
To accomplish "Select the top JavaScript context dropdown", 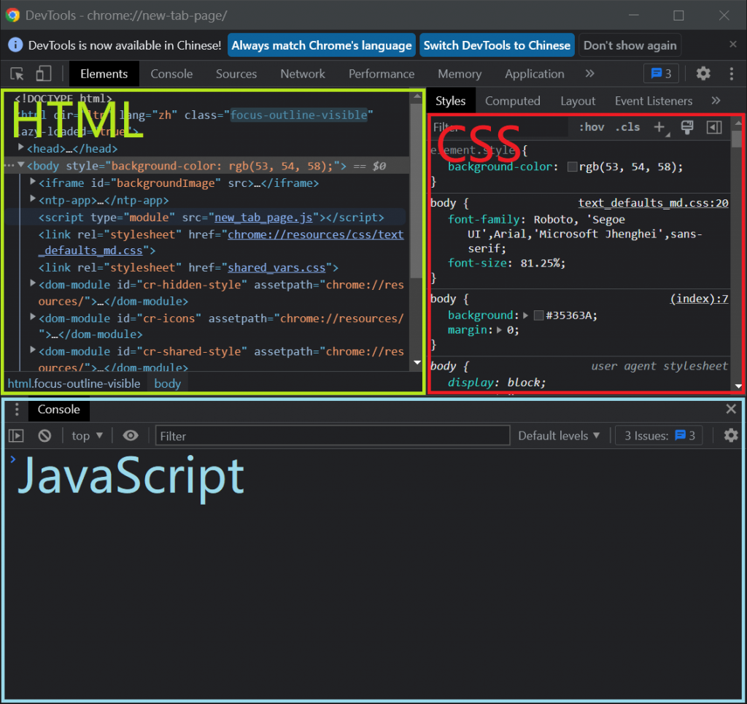I will pos(88,436).
